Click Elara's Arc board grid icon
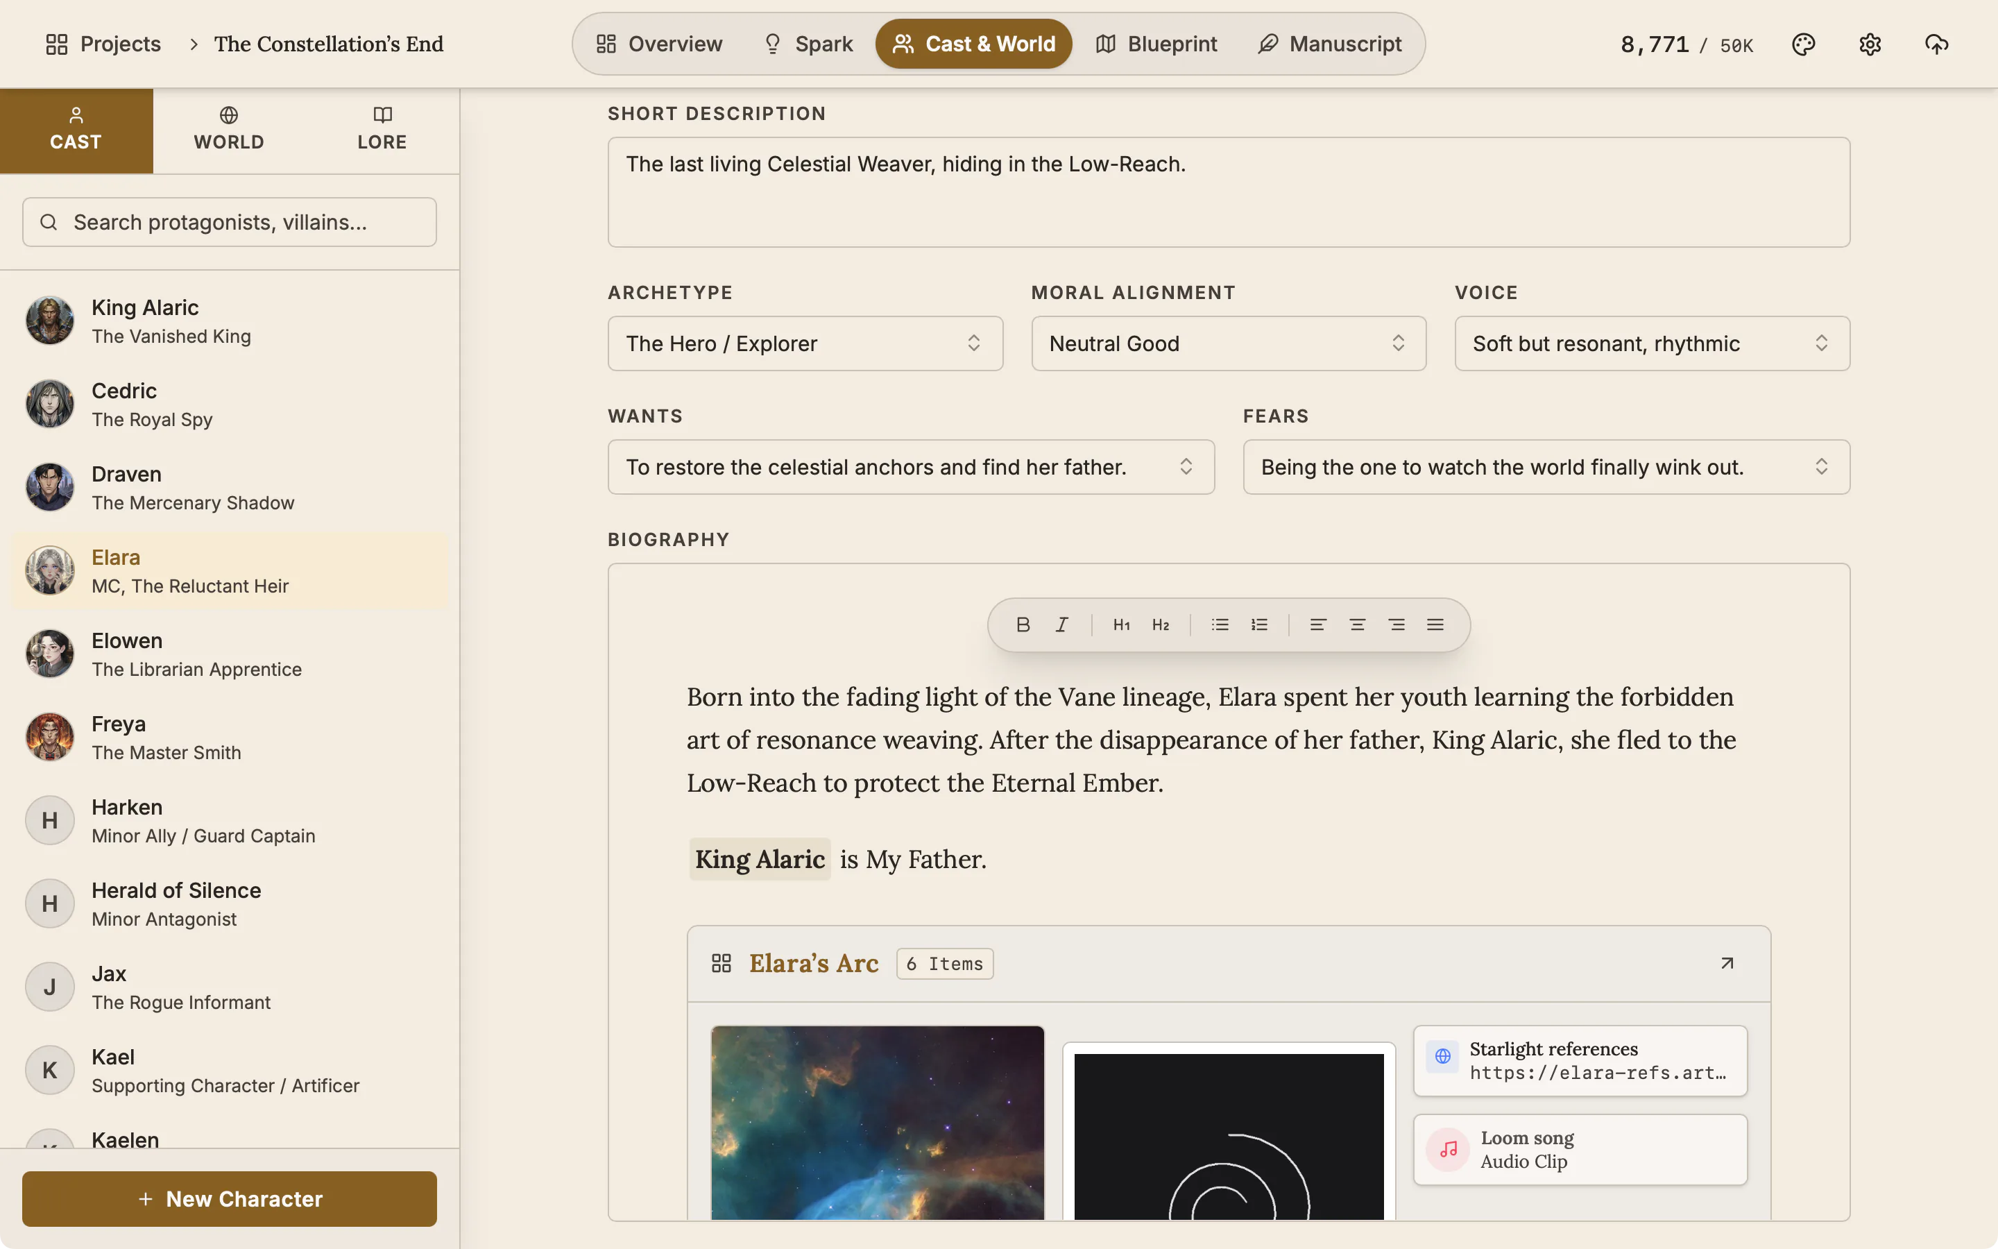This screenshot has width=1998, height=1249. point(721,963)
